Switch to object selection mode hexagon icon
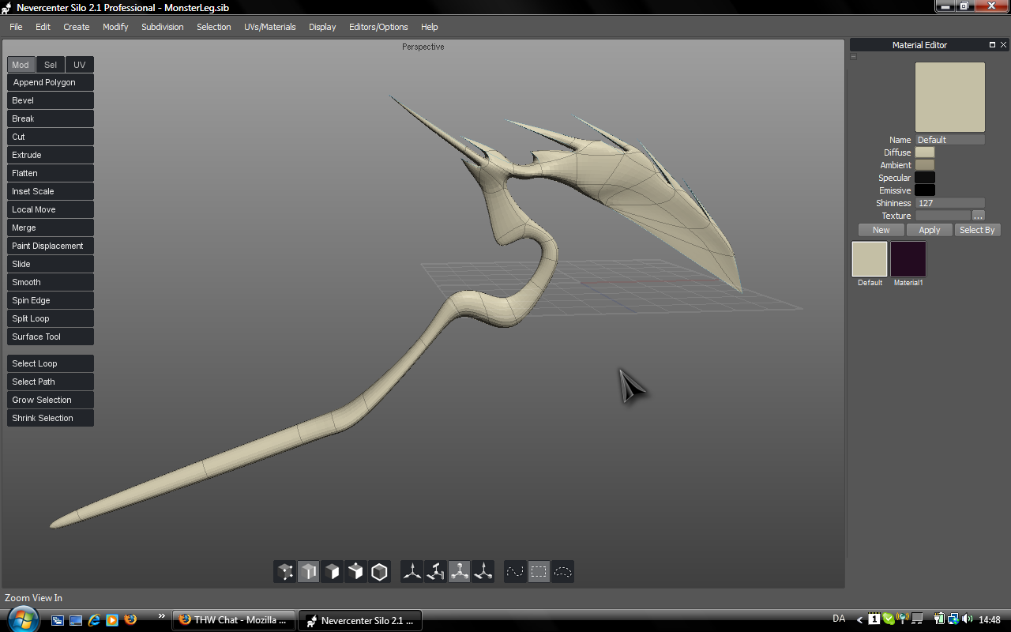The image size is (1011, 632). pos(380,571)
